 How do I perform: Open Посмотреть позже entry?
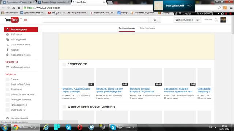(21, 55)
